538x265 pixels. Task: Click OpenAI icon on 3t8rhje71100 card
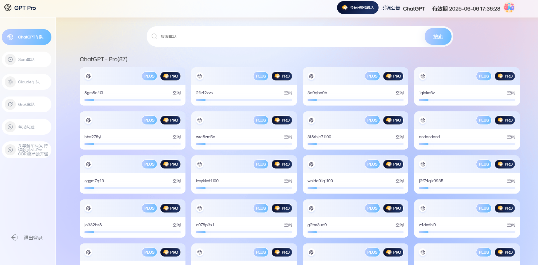click(x=311, y=120)
